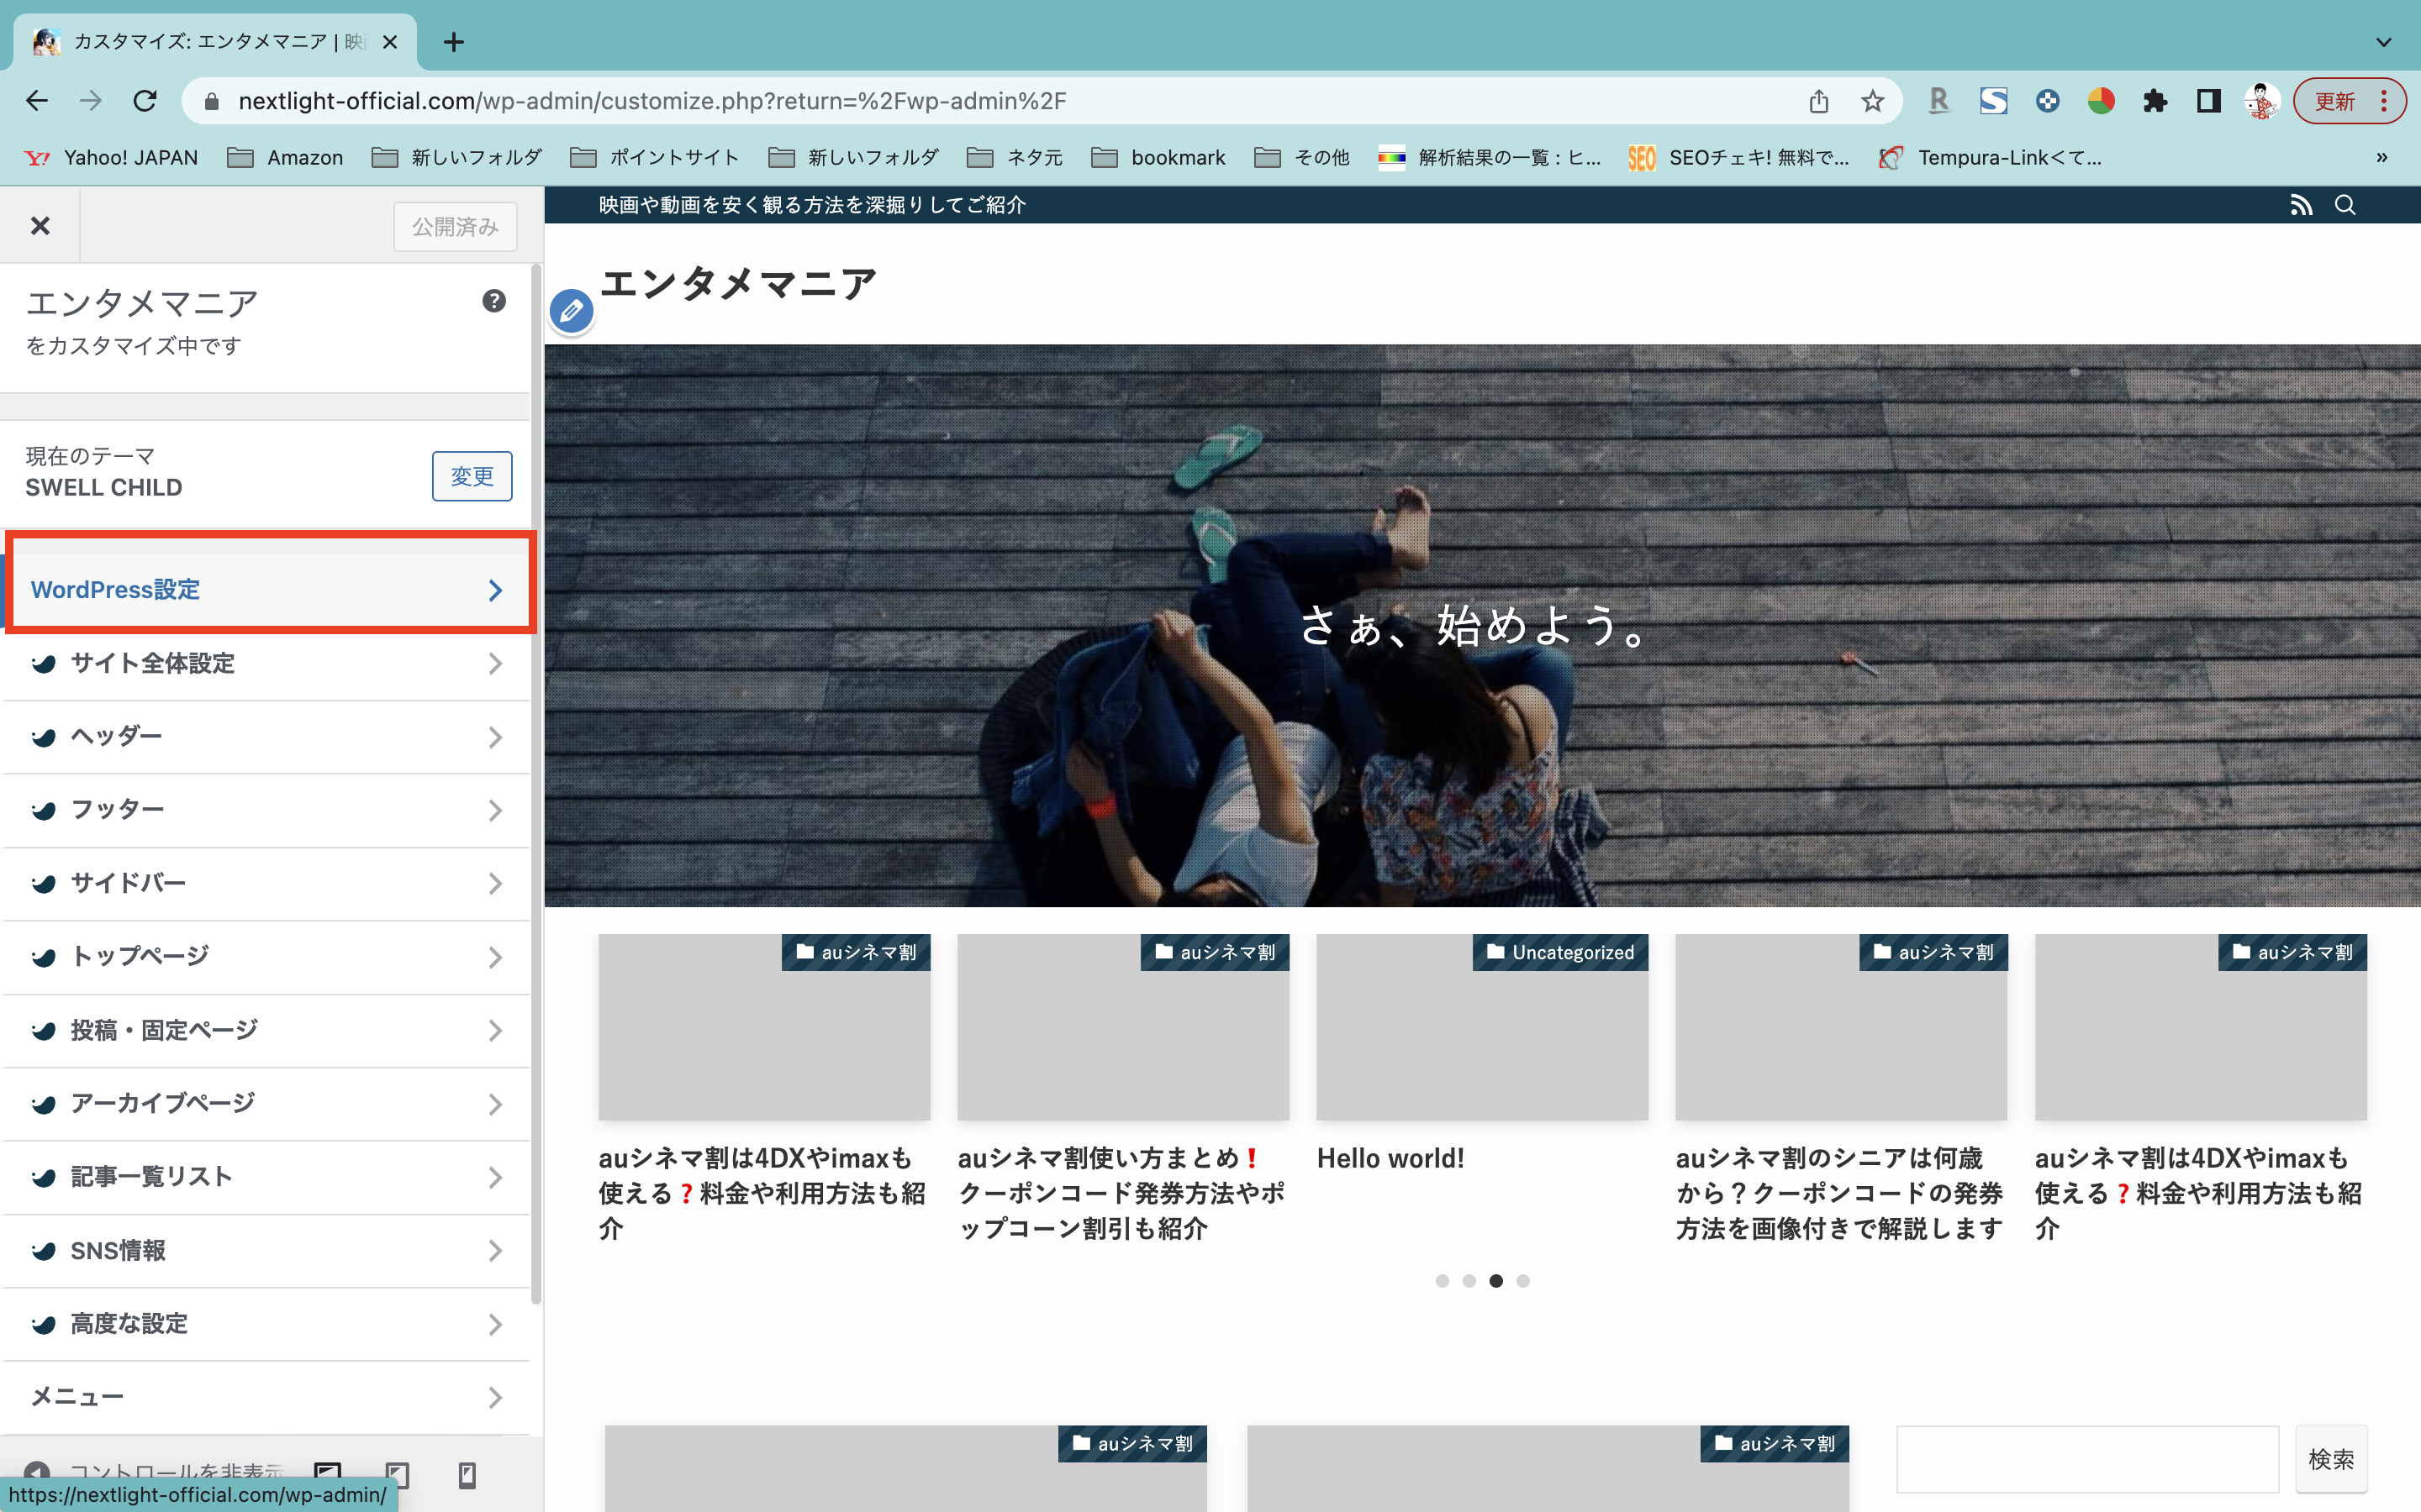2421x1512 pixels.
Task: Open the customizer help question mark icon
Action: click(493, 301)
